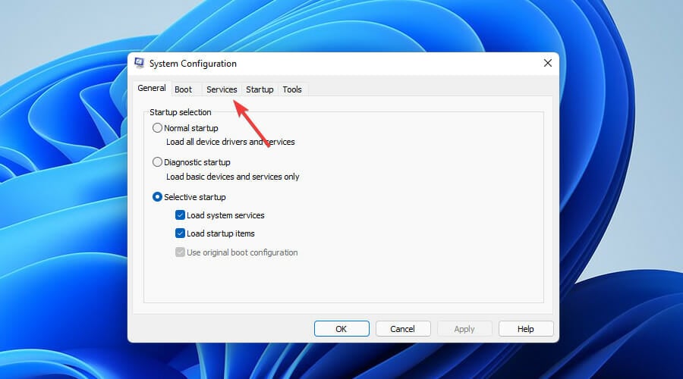Click the 'Load basic devices and services only' text

point(233,177)
